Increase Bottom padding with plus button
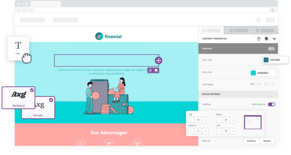 205,131
